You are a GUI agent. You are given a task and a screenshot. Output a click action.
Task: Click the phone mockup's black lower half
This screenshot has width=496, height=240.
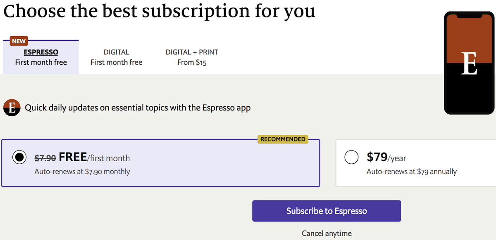coord(469,95)
